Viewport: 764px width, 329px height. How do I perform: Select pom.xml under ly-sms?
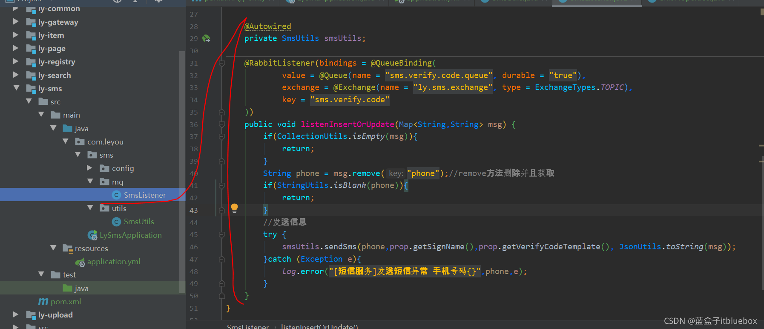pyautogui.click(x=66, y=302)
